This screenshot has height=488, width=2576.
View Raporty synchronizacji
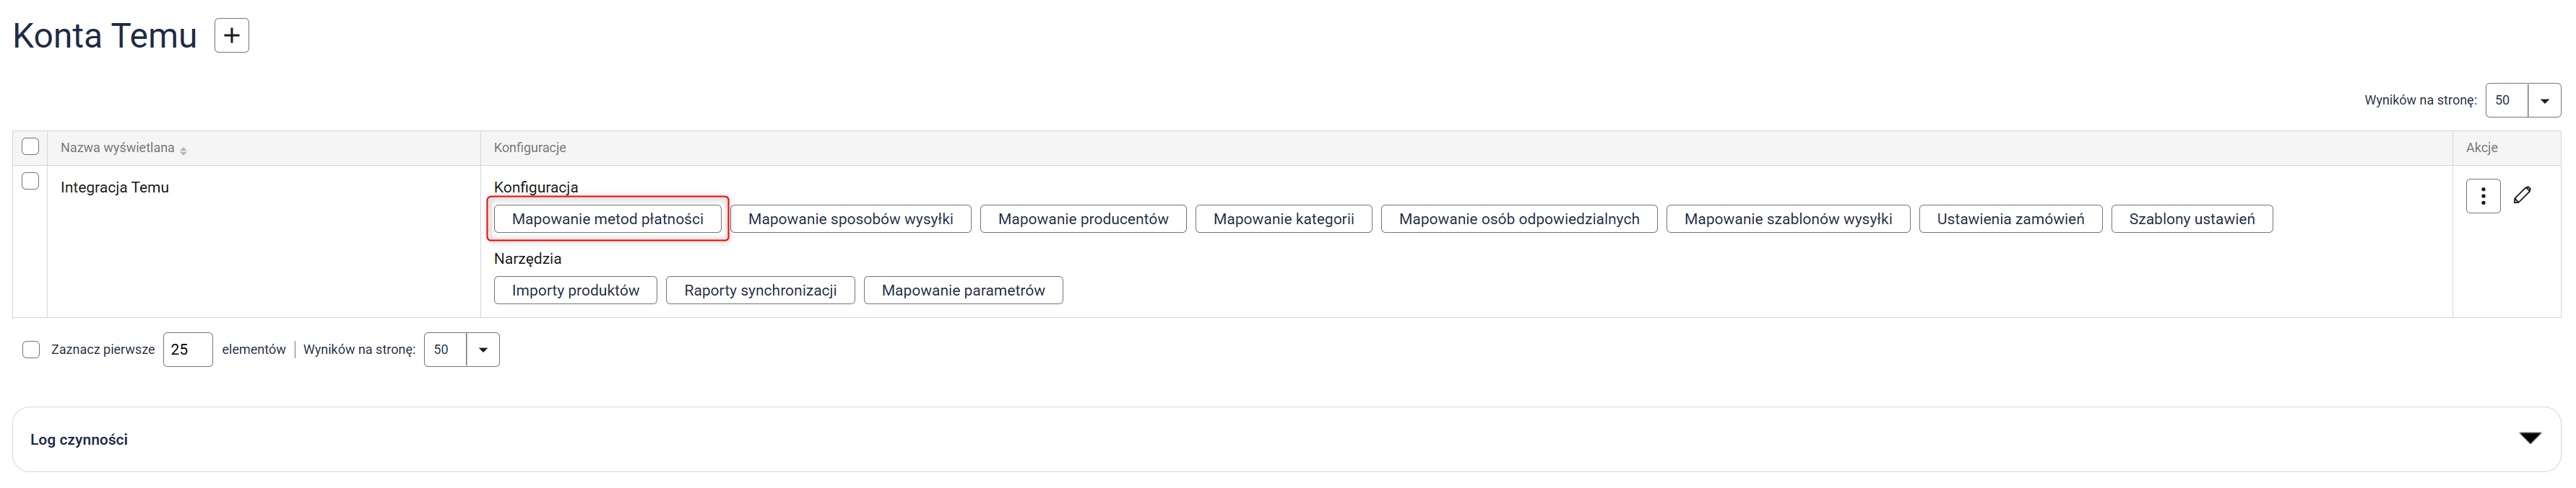pyautogui.click(x=760, y=290)
